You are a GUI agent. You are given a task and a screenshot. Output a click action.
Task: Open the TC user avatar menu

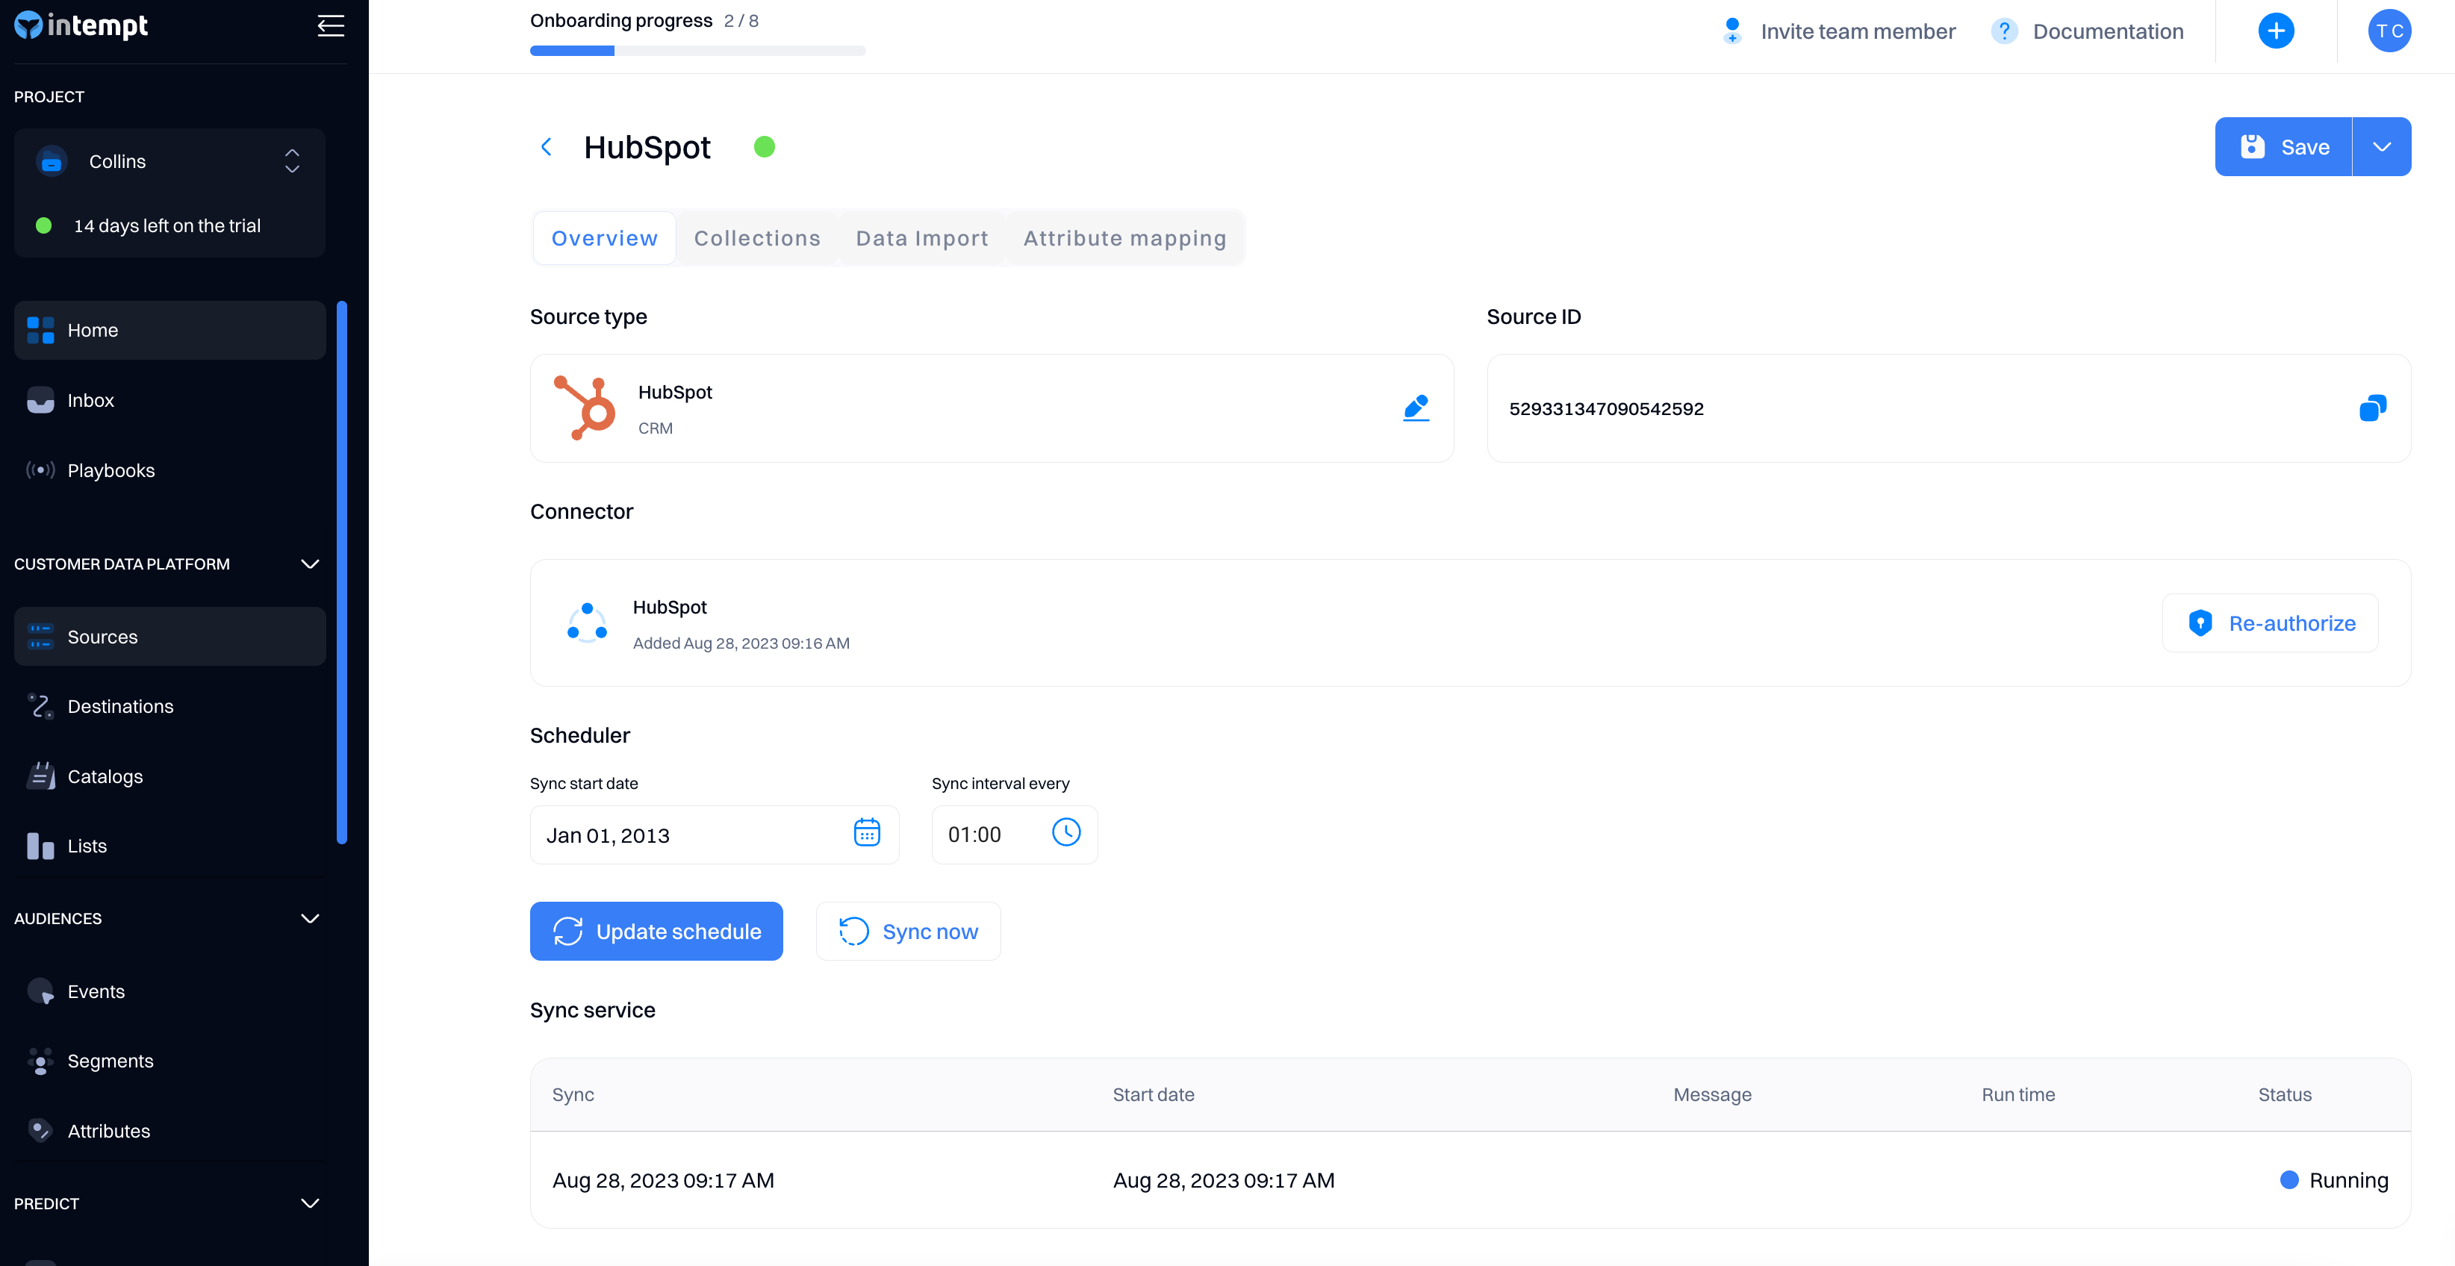coord(2389,31)
